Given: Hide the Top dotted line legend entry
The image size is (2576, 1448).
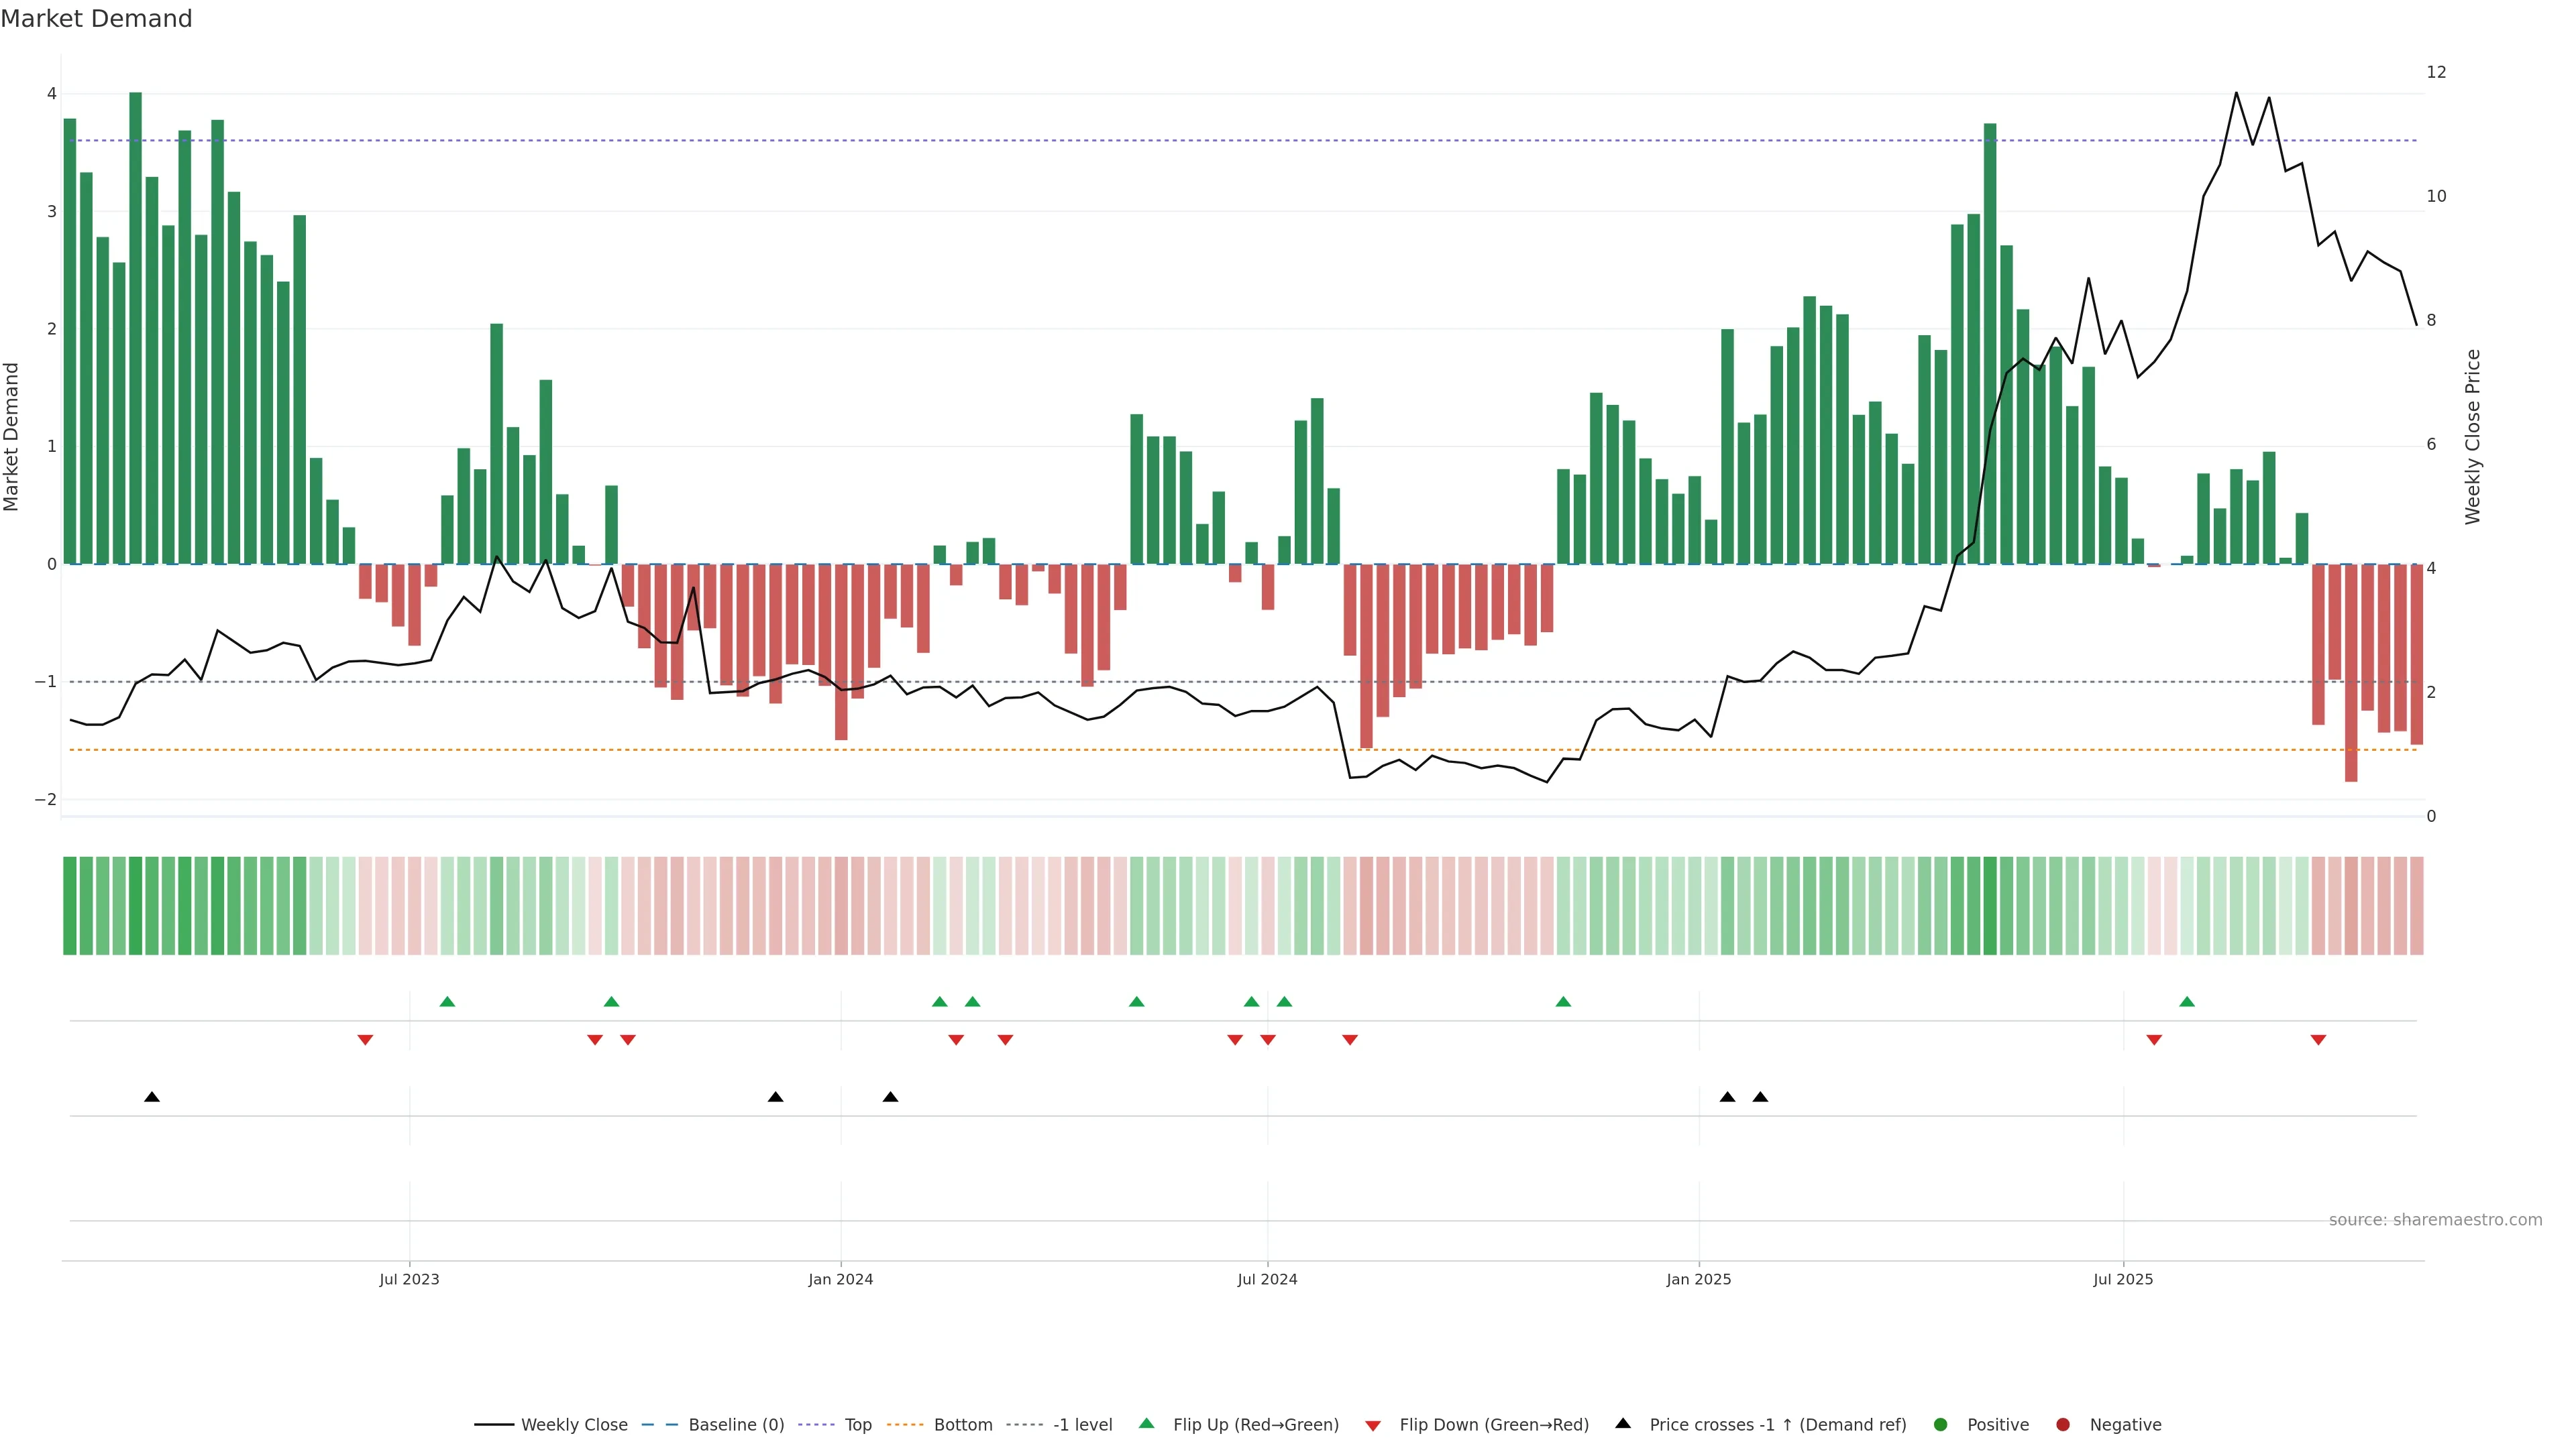Looking at the screenshot, I should tap(857, 1425).
